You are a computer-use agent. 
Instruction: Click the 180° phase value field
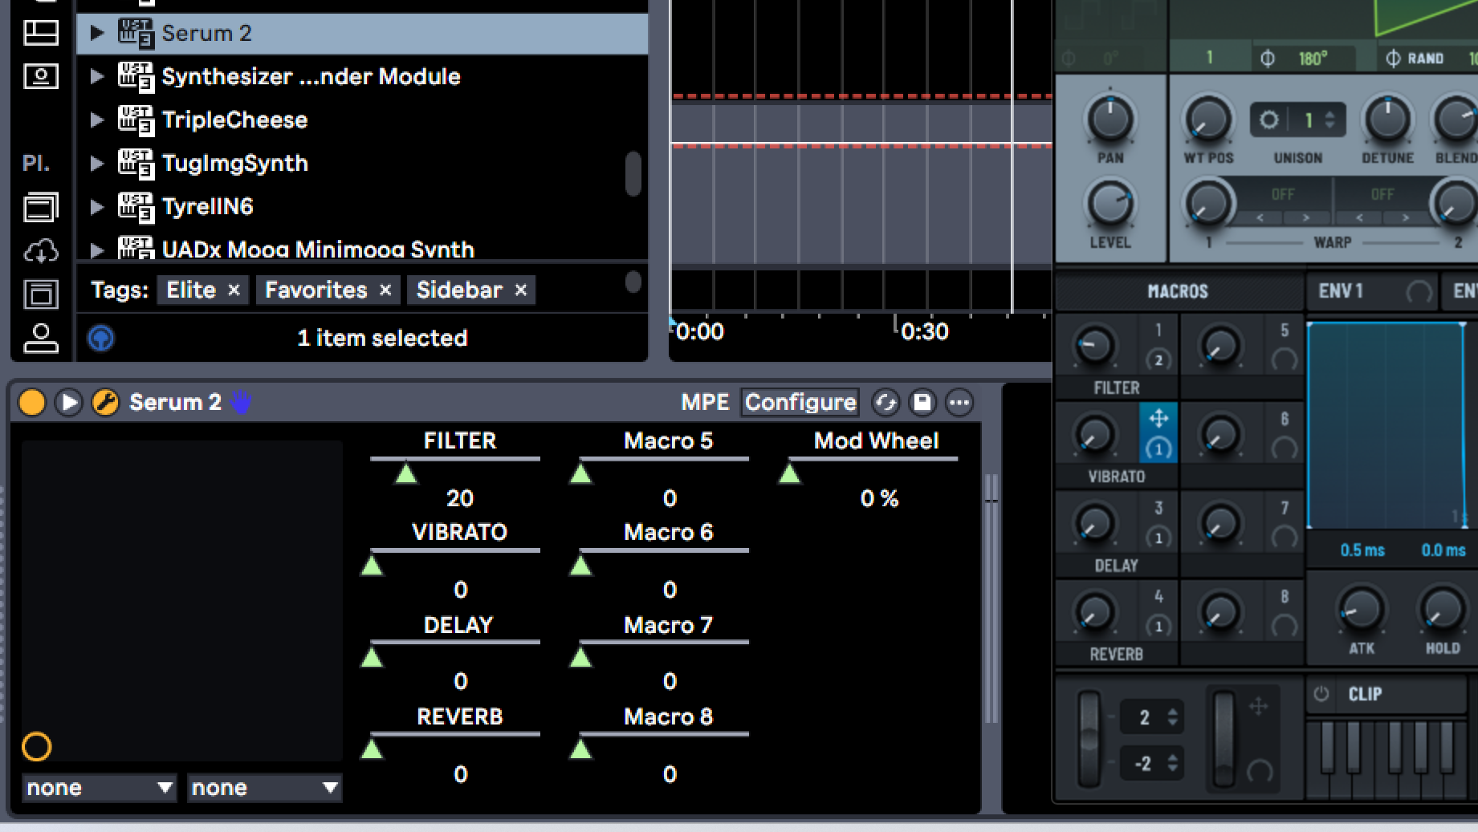point(1313,59)
